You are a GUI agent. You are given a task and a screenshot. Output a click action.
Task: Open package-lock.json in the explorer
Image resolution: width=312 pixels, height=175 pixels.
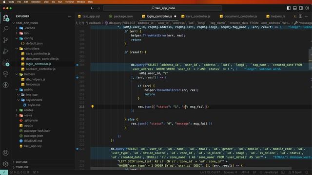point(37,131)
